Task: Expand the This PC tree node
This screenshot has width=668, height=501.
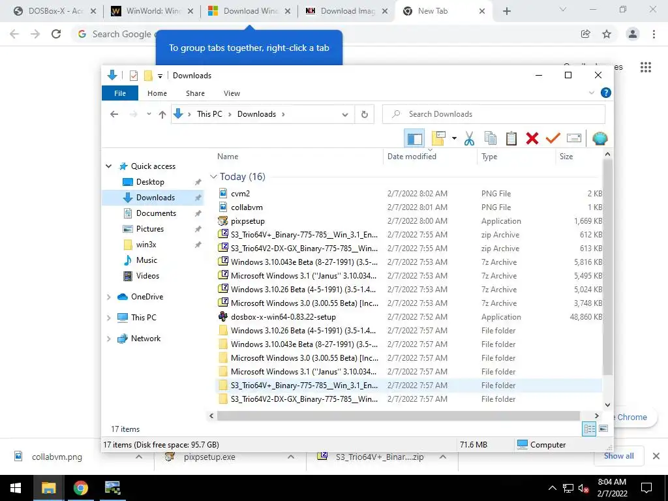Action: pos(109,318)
